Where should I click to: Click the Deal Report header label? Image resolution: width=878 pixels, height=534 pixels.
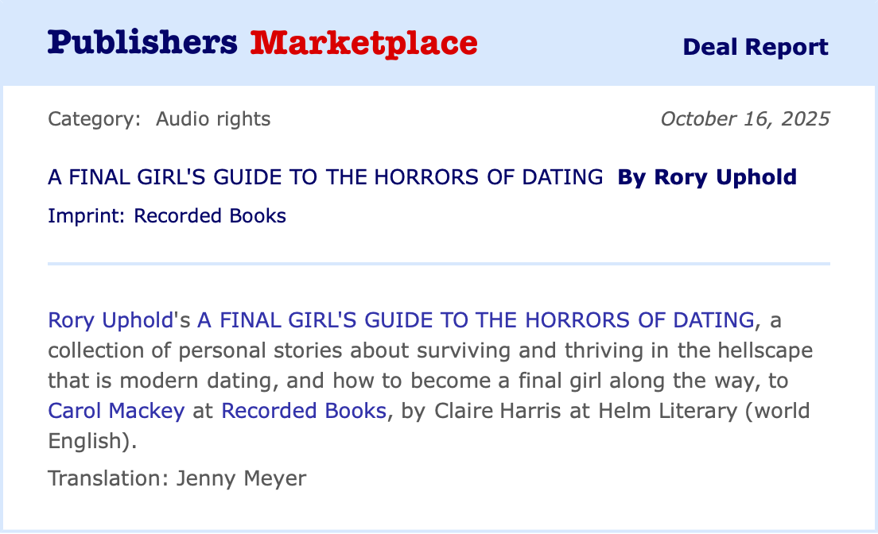[x=755, y=47]
